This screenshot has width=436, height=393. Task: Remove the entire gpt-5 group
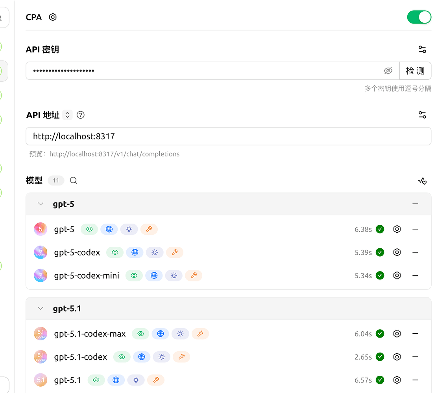pos(415,204)
